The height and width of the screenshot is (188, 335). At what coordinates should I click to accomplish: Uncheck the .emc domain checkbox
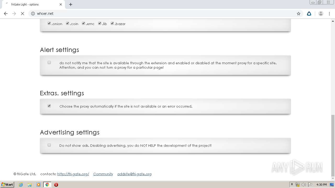pos(83,23)
